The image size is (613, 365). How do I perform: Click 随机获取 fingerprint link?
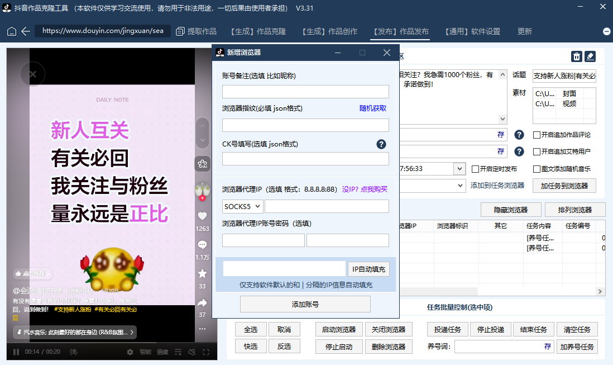373,108
